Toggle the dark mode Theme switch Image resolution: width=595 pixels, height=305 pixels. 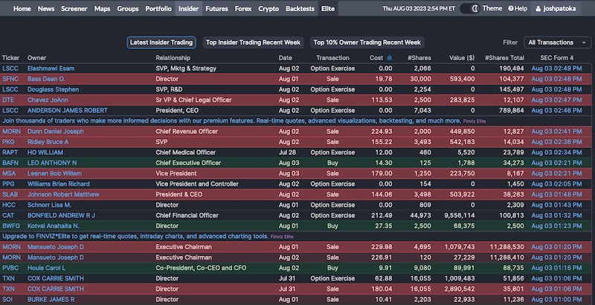tap(469, 9)
